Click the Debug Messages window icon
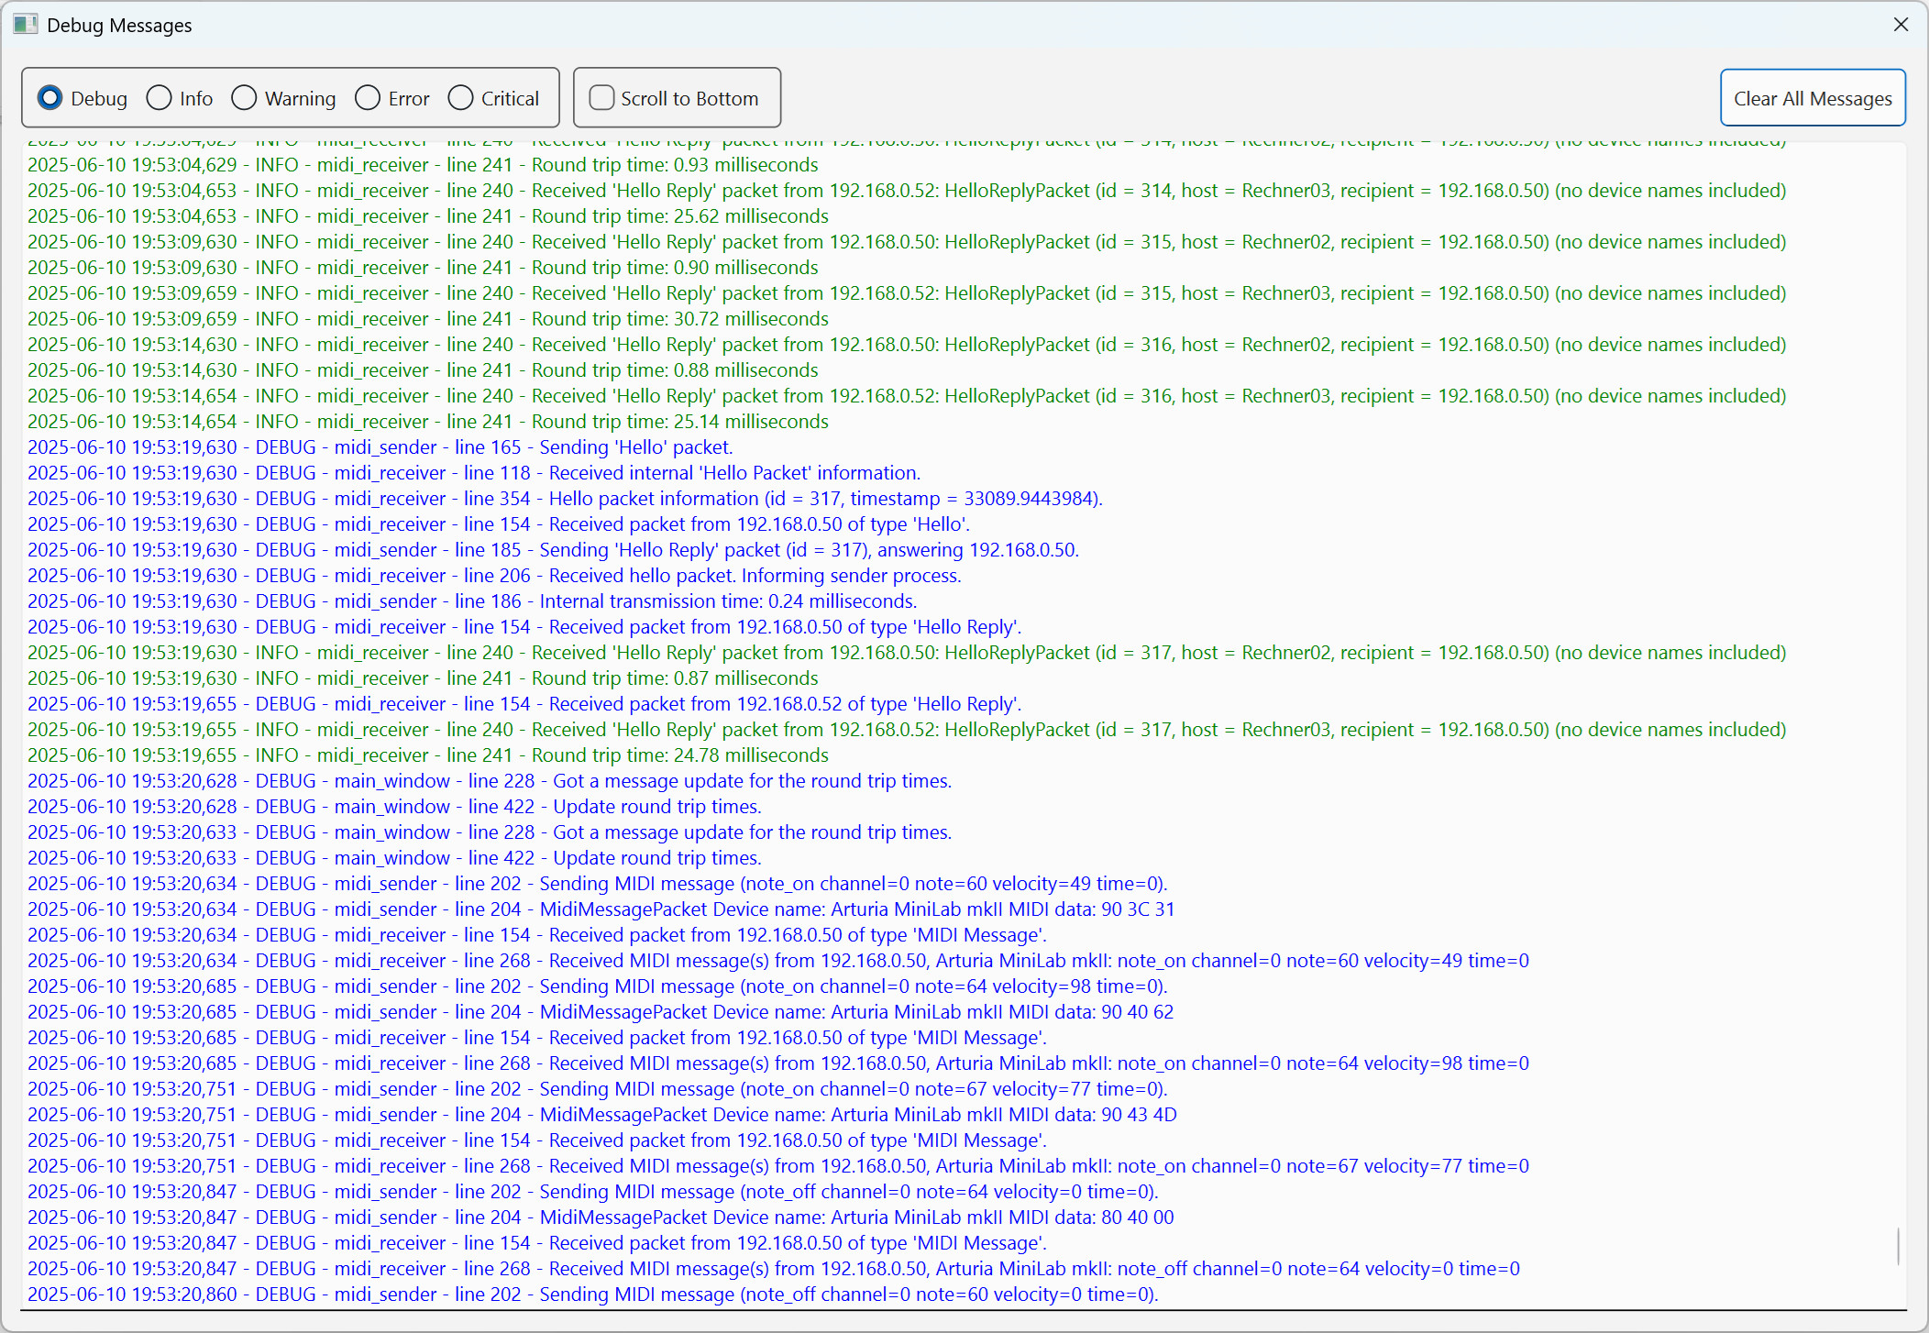 tap(25, 25)
